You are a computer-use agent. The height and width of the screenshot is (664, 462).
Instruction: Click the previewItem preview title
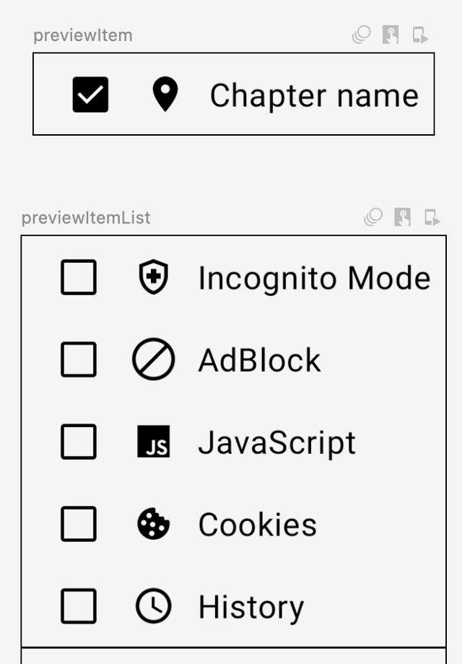83,35
